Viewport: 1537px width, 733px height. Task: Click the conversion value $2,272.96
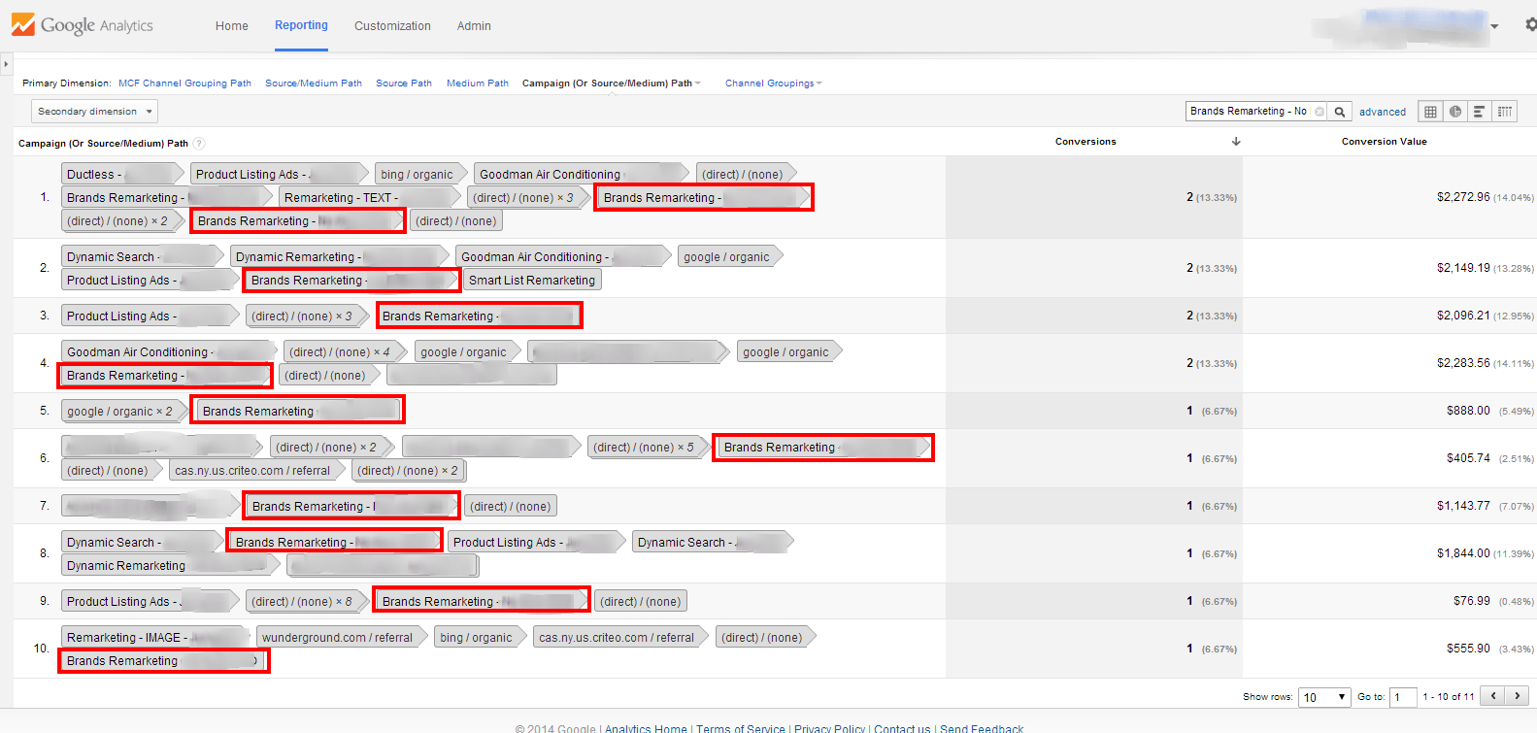click(x=1463, y=197)
